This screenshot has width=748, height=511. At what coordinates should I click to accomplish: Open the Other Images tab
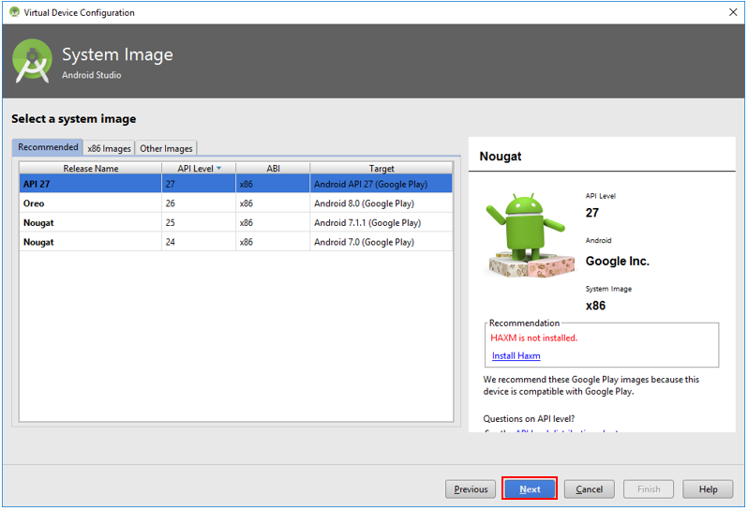[x=166, y=148]
